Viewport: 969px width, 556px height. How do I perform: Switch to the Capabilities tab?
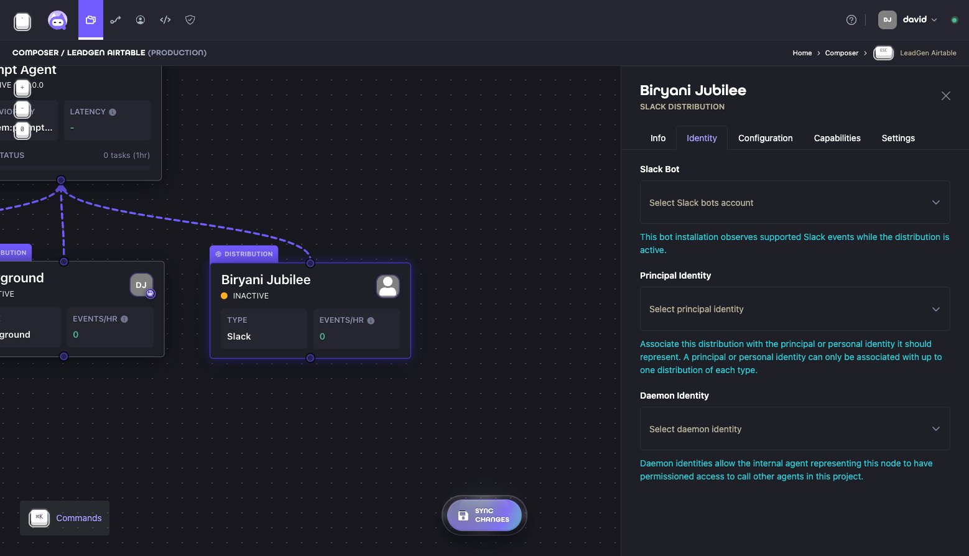[x=837, y=138]
